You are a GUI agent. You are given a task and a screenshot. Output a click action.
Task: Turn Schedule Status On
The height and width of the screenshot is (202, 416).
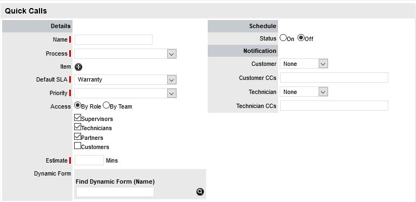click(283, 38)
